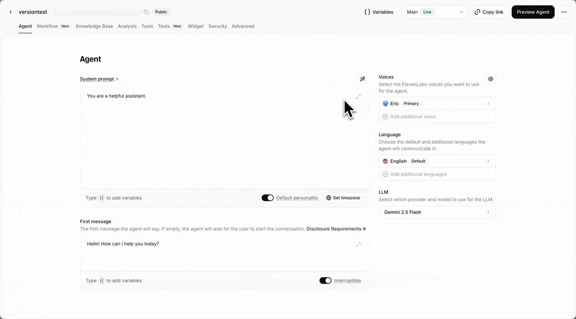Open the Gemini 2.5 Flash model selector
Viewport: 576px width, 319px height.
pyautogui.click(x=437, y=212)
